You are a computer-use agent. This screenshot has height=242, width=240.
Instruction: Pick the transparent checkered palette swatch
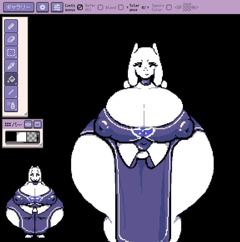pyautogui.click(x=32, y=137)
